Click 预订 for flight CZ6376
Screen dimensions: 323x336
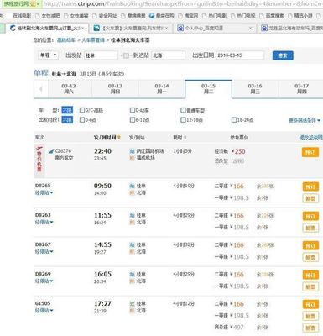[x=310, y=152]
